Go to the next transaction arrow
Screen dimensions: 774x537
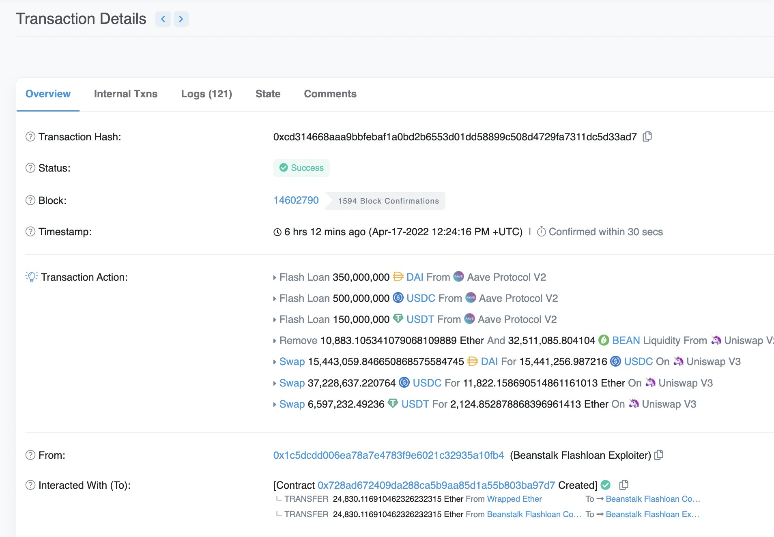click(181, 19)
